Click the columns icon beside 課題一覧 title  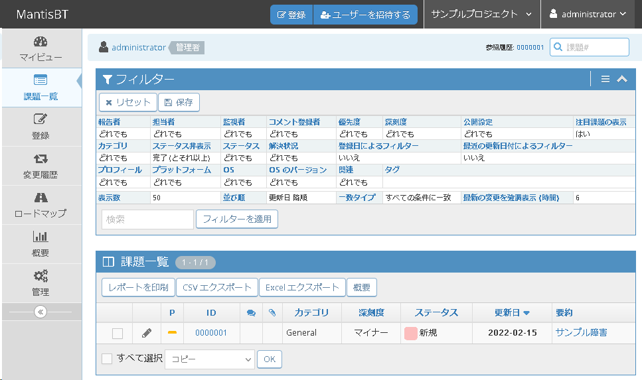(108, 262)
